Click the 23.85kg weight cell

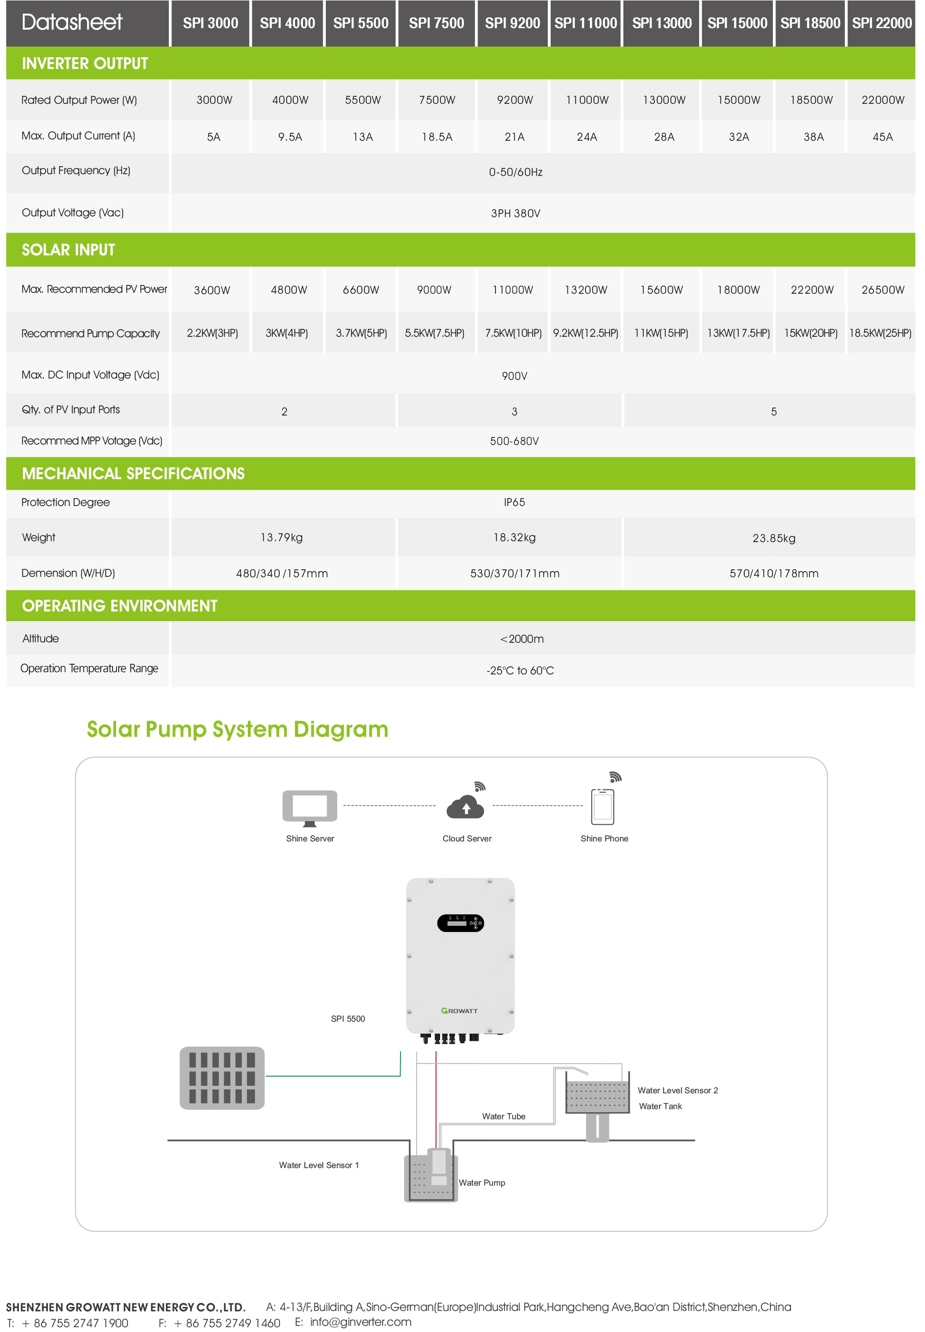pos(774,538)
